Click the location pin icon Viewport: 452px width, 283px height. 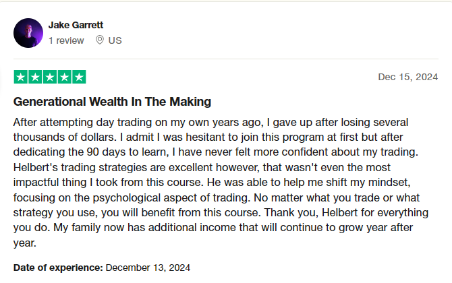100,40
